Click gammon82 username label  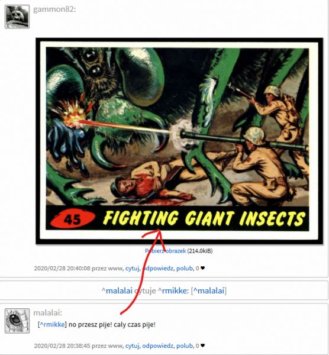(x=54, y=9)
